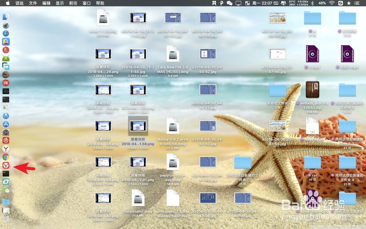Viewport: 366px width, 229px height.
Task: Launch Yandex Browser from the Dock
Action: pyautogui.click(x=6, y=149)
